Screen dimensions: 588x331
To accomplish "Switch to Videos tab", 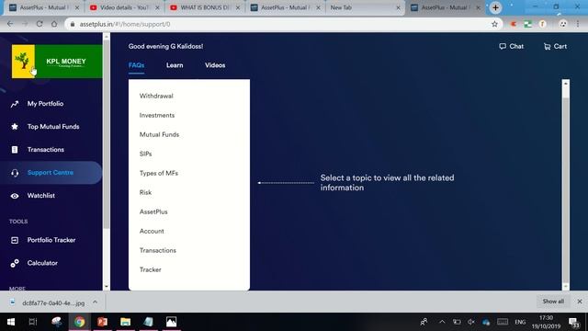I will pyautogui.click(x=215, y=65).
